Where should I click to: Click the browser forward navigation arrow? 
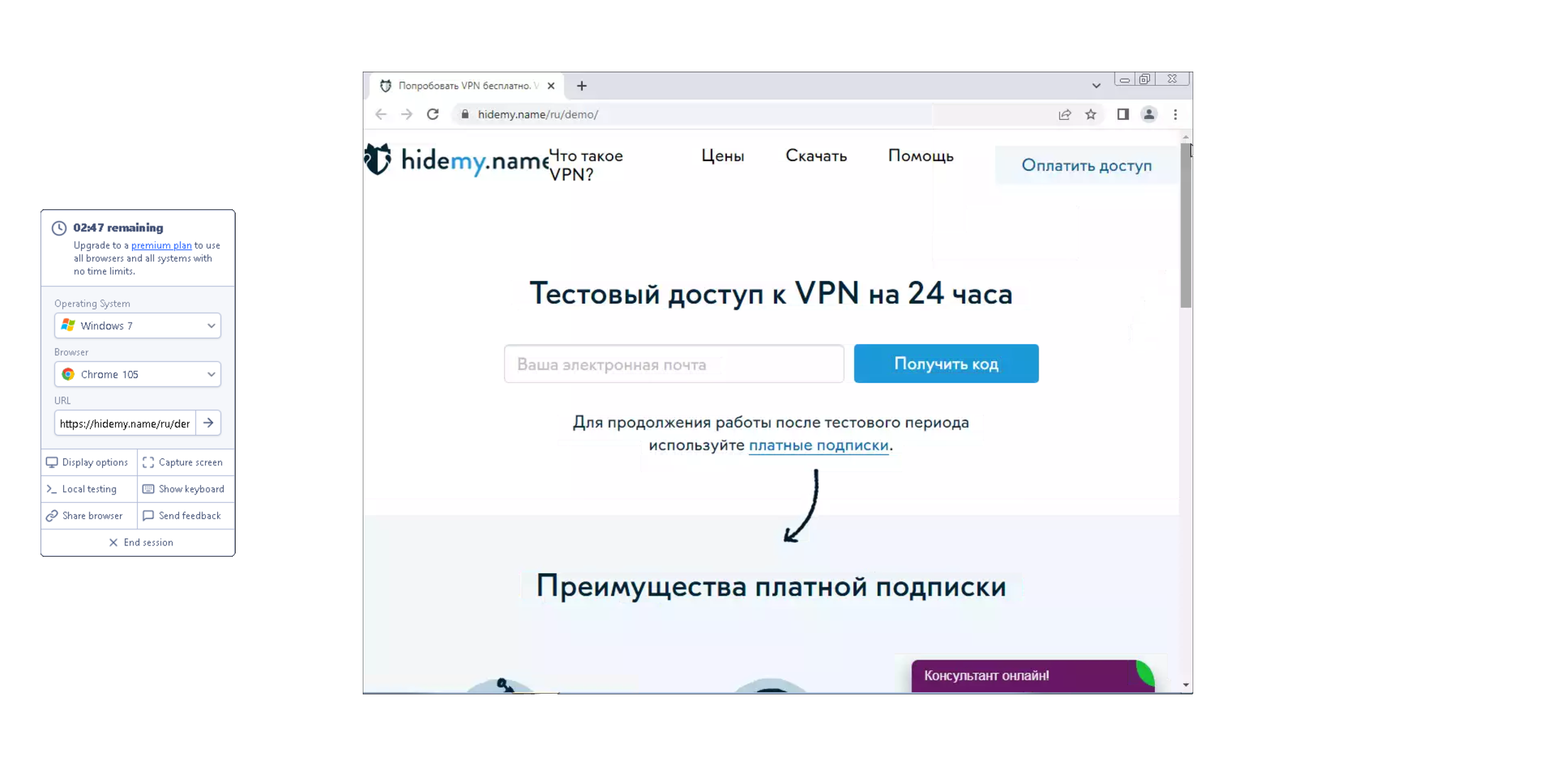point(406,114)
